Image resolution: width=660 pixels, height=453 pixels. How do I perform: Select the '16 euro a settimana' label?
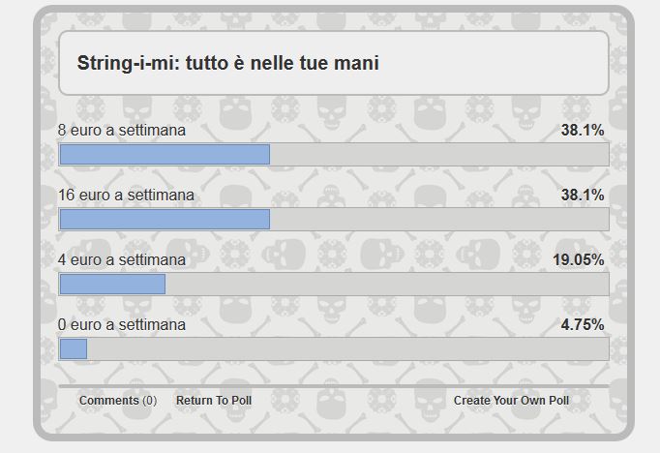pyautogui.click(x=126, y=195)
